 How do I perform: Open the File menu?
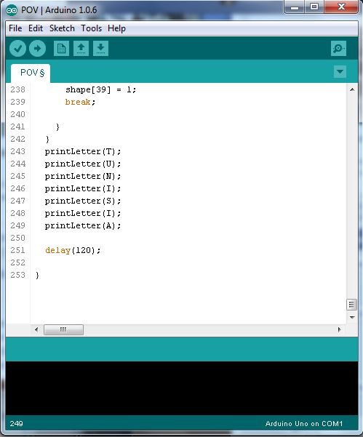15,28
